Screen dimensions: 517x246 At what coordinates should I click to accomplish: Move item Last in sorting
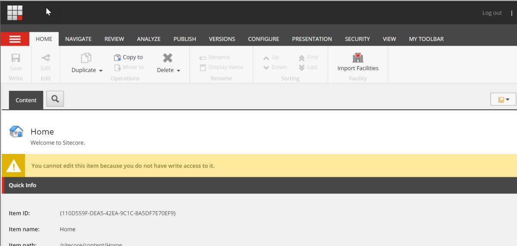click(x=308, y=67)
